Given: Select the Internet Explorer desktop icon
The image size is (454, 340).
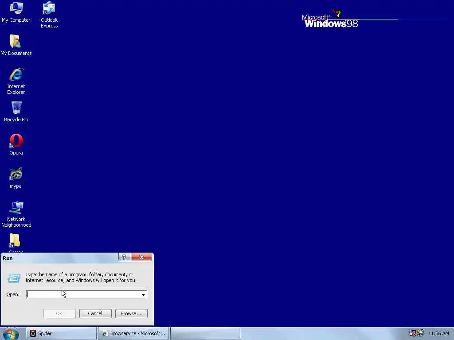Looking at the screenshot, I should click(x=16, y=81).
